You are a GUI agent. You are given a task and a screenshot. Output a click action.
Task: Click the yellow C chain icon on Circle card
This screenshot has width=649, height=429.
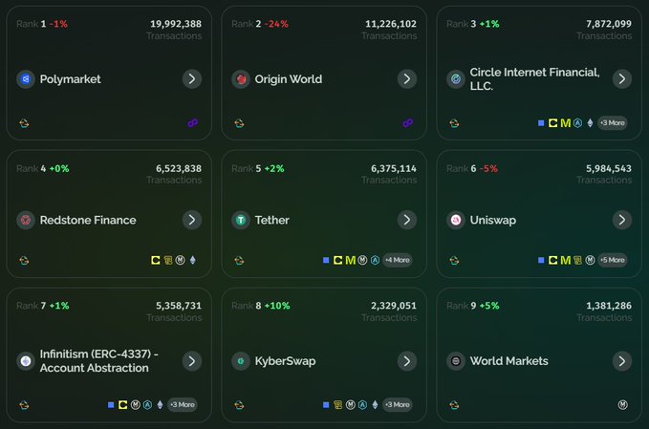coord(553,123)
